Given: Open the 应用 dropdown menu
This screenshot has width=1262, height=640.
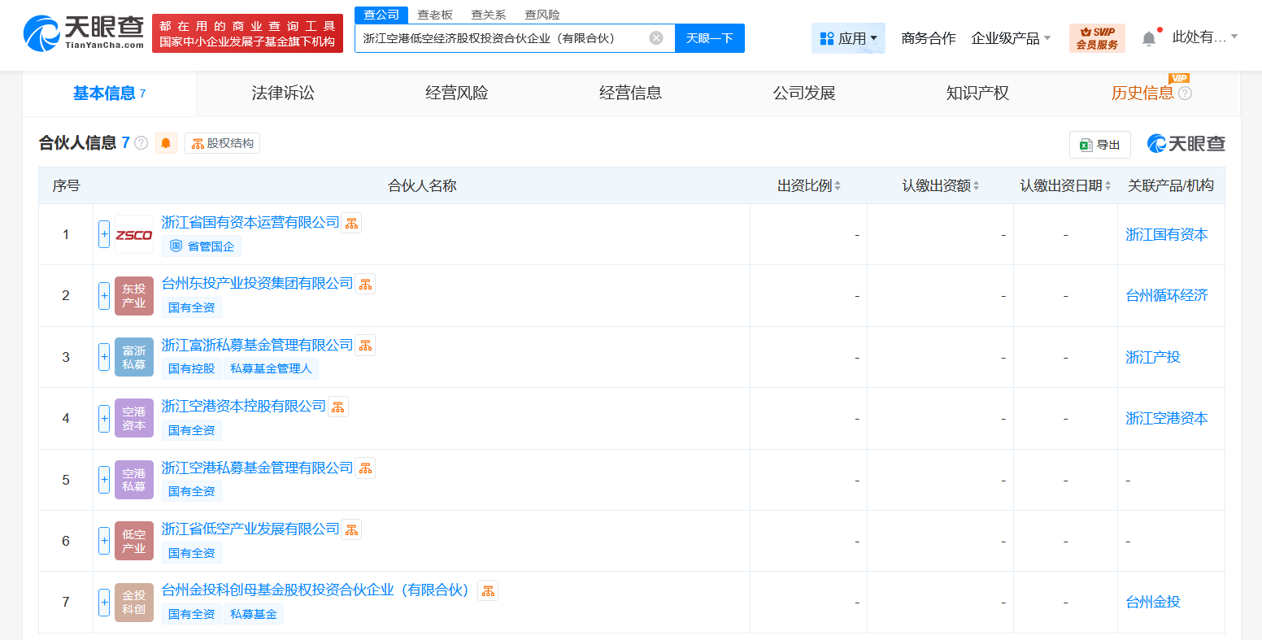Looking at the screenshot, I should 848,38.
